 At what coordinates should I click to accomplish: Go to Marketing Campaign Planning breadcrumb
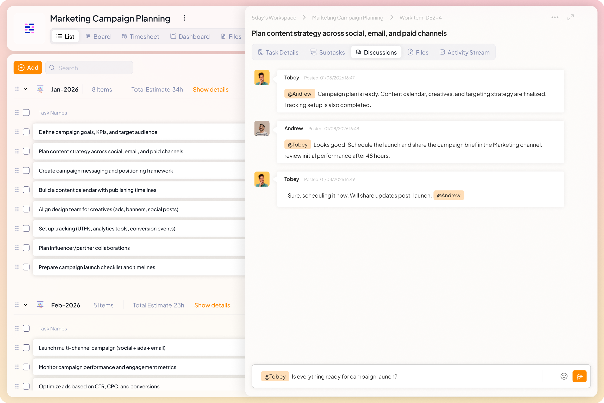(347, 17)
